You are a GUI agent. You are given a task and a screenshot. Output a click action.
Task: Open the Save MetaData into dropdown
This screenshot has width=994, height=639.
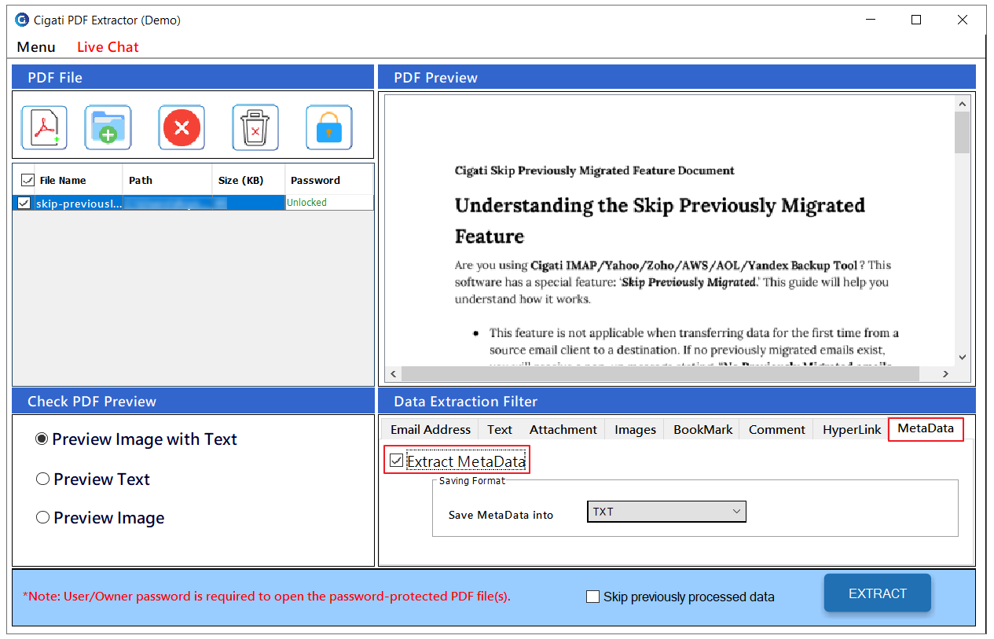coord(666,512)
